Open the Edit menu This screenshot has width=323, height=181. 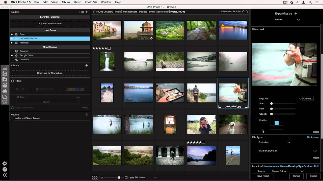[45, 2]
